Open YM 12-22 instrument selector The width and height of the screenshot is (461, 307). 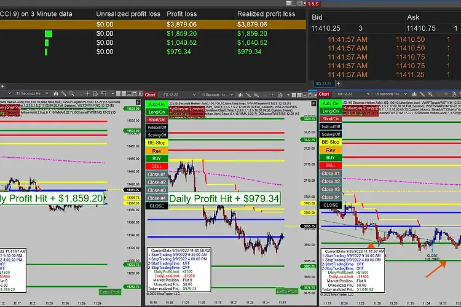click(353, 94)
